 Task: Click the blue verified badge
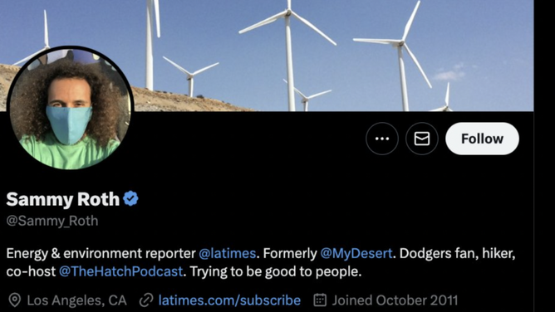tap(130, 198)
